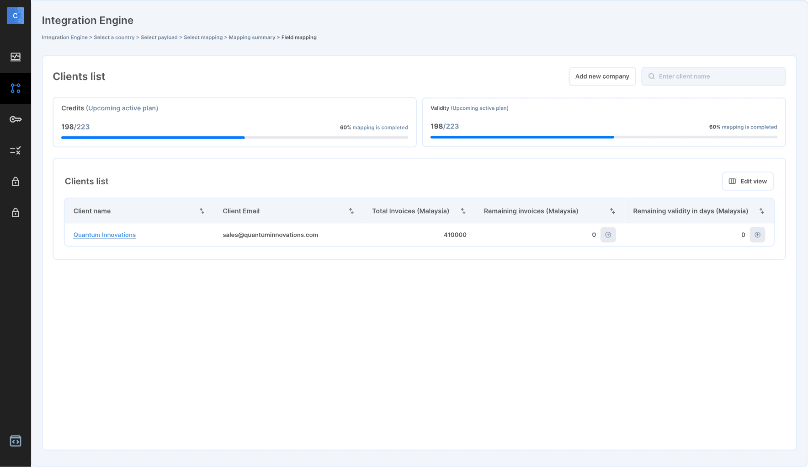Click the blue C logo in sidebar
The width and height of the screenshot is (808, 467).
pos(15,16)
